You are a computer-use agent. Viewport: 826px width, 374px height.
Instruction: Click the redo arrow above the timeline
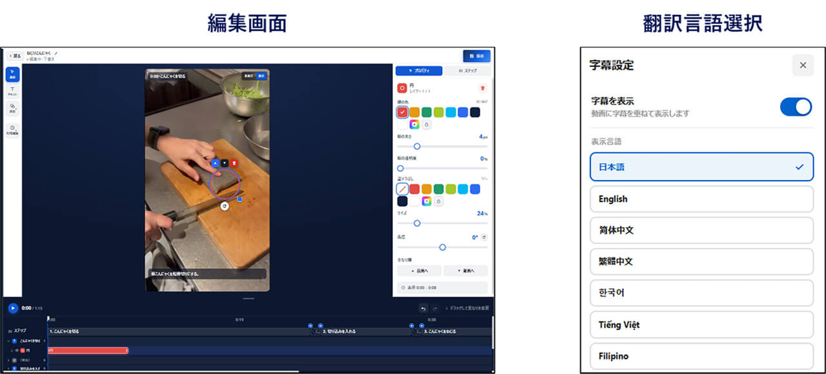click(435, 308)
